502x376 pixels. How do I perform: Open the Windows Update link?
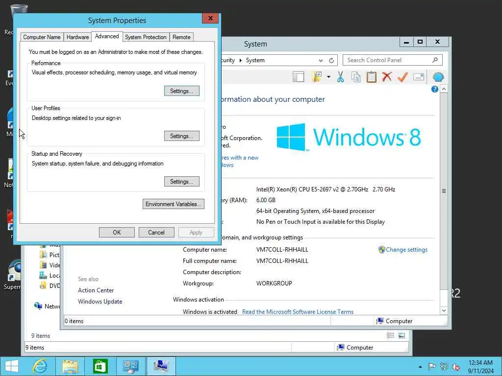click(x=100, y=302)
